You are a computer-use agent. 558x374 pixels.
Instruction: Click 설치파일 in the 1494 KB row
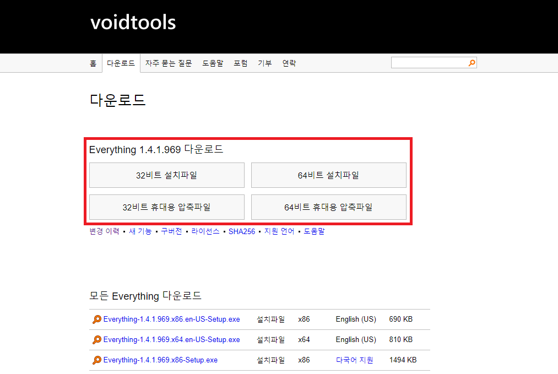coord(271,360)
